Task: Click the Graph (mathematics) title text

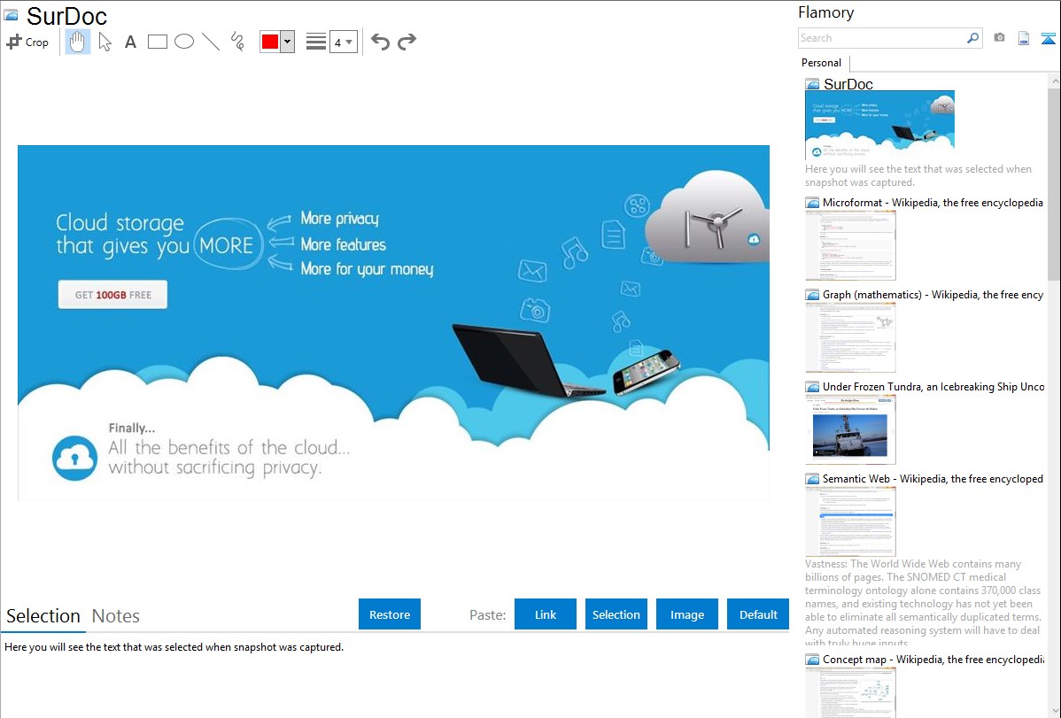Action: point(933,295)
